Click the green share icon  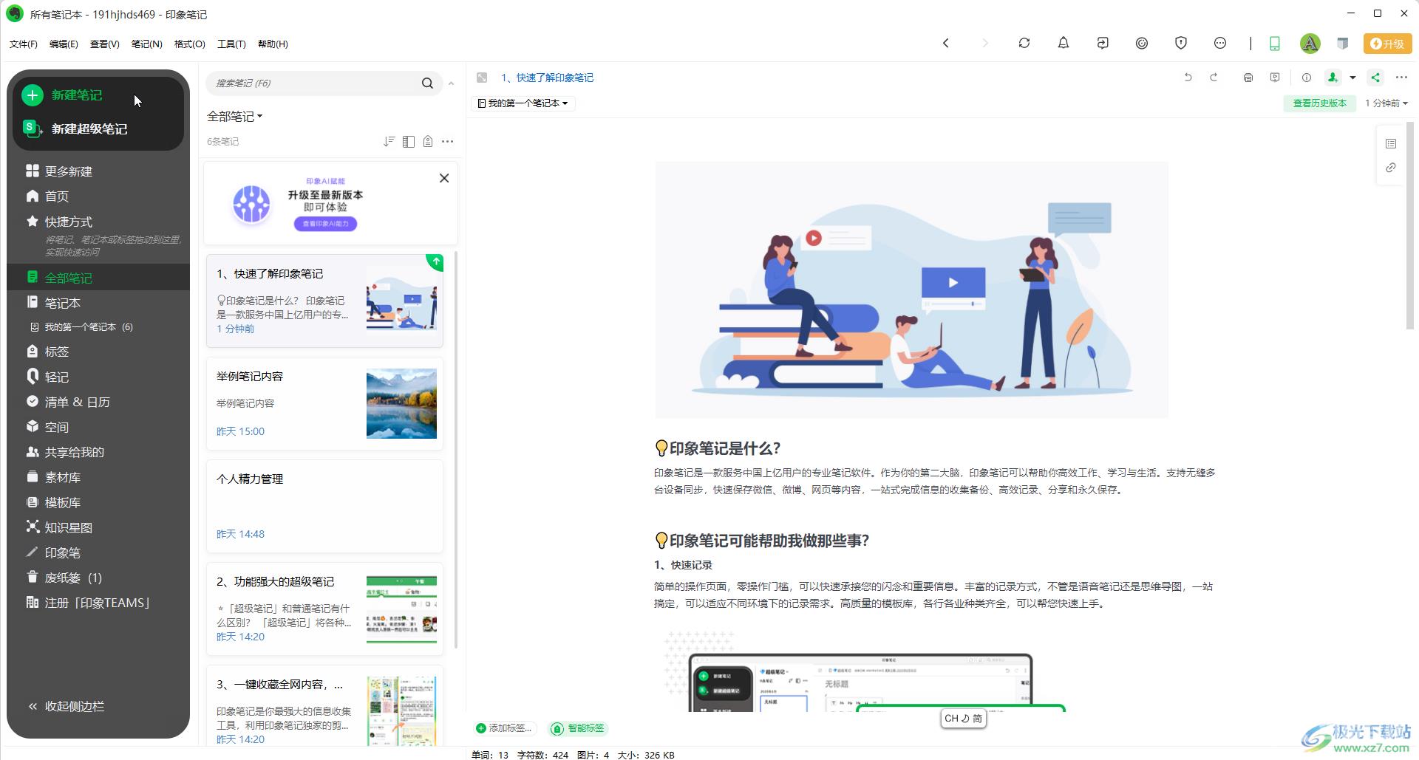(x=1375, y=77)
